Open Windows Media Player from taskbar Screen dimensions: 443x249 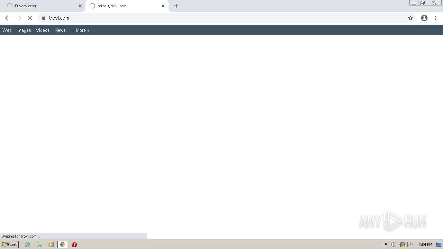[x=51, y=245]
